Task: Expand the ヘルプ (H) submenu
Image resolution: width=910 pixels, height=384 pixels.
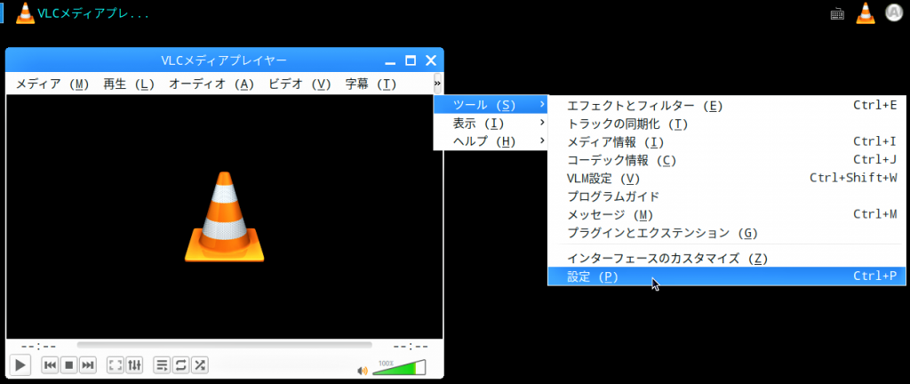Action: pos(491,141)
